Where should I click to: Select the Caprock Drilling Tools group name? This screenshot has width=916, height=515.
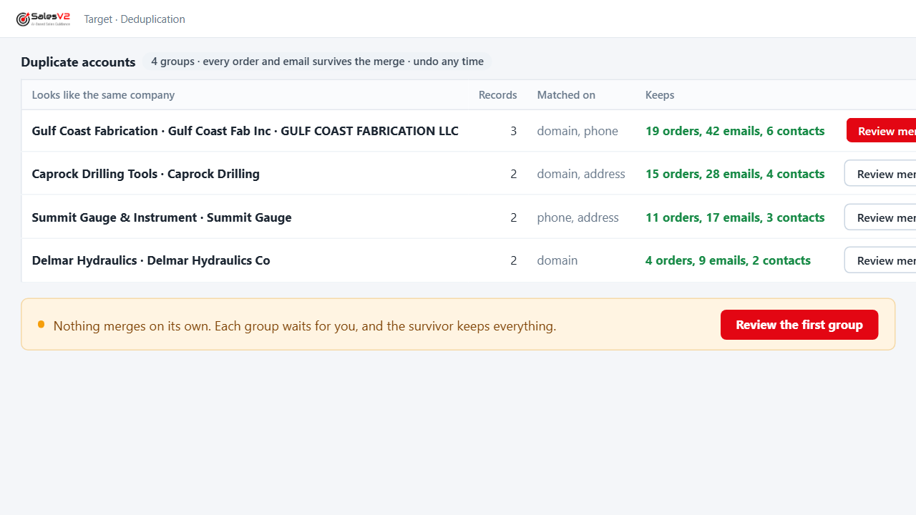click(x=145, y=174)
